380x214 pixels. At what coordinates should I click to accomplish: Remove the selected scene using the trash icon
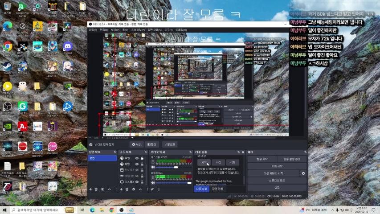(96, 189)
